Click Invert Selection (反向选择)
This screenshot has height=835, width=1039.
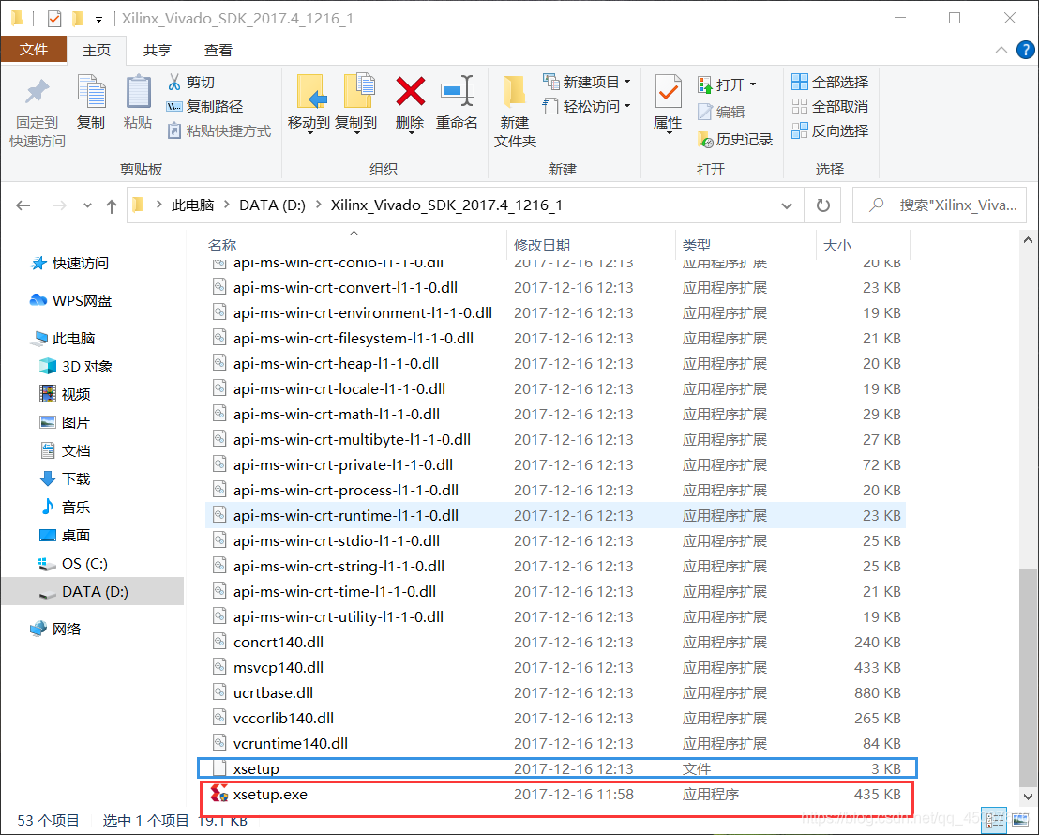(x=830, y=130)
